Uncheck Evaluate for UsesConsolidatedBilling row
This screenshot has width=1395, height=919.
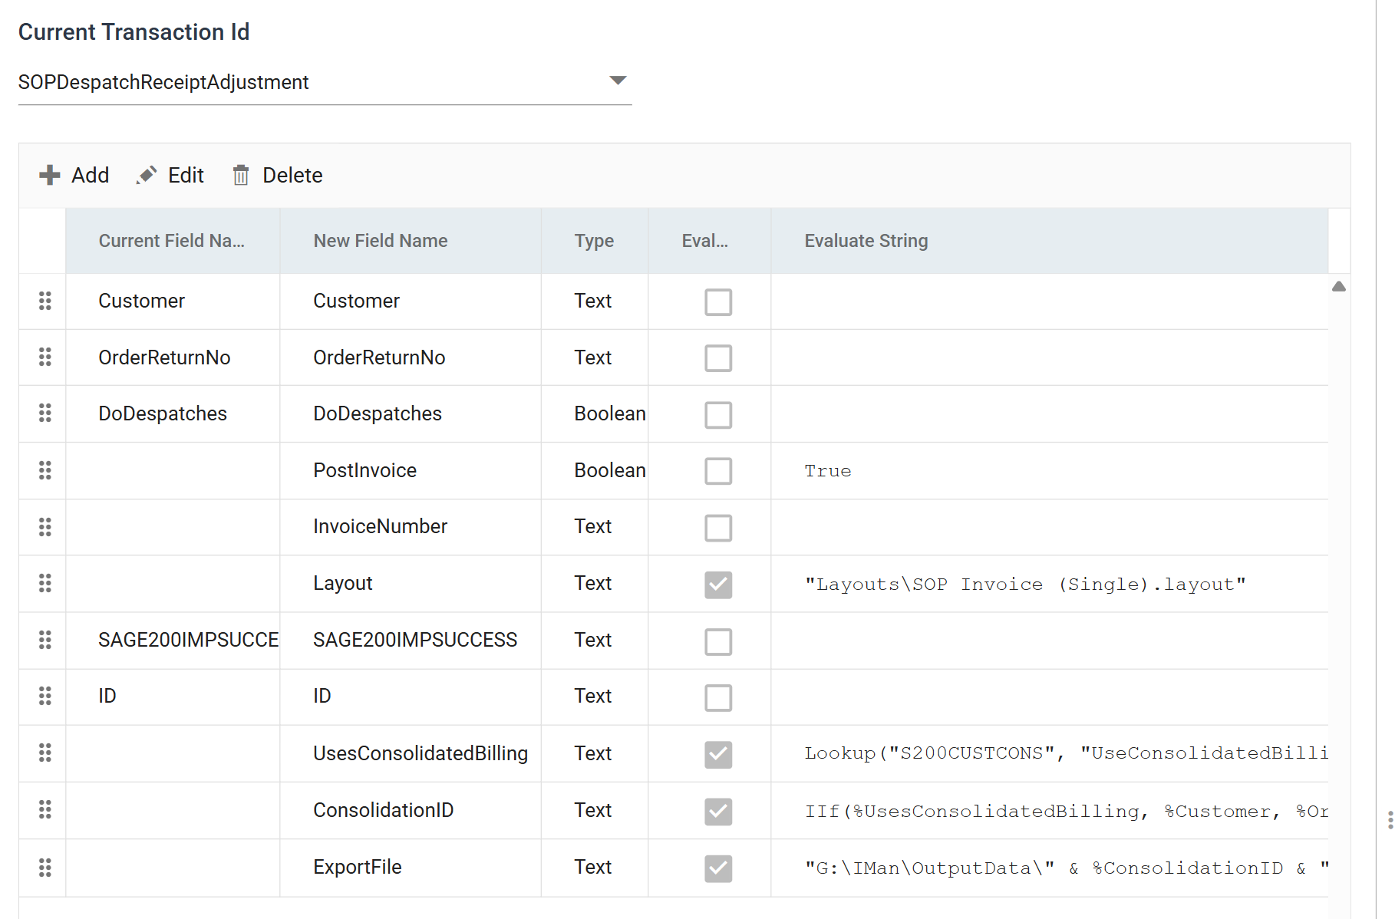click(718, 754)
